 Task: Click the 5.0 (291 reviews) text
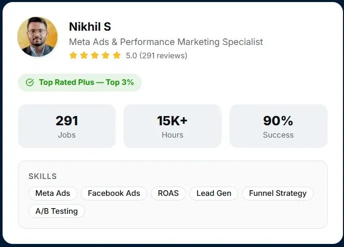coord(157,56)
